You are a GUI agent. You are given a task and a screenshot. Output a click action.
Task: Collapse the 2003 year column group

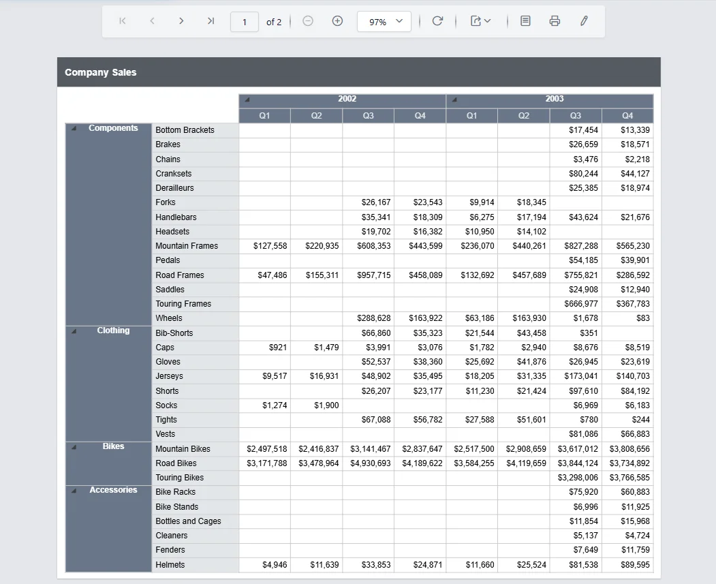tap(454, 99)
